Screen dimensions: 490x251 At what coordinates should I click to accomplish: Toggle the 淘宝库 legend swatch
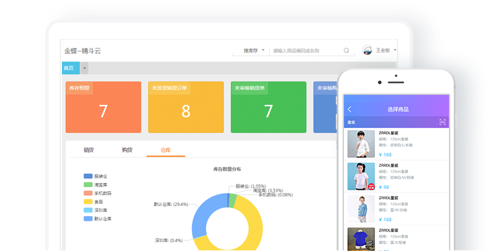[x=88, y=185]
